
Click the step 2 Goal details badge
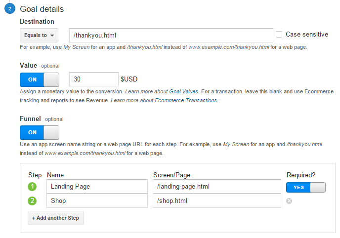[9, 9]
